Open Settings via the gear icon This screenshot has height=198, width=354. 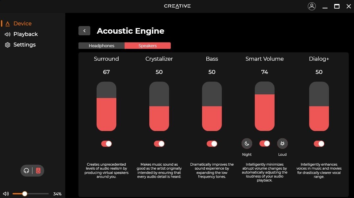point(8,45)
